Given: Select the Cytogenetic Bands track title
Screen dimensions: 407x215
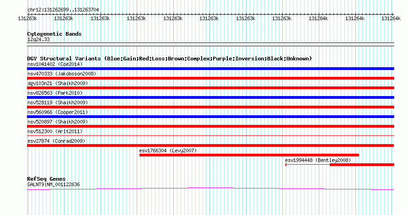Looking at the screenshot, I should click(x=54, y=34).
